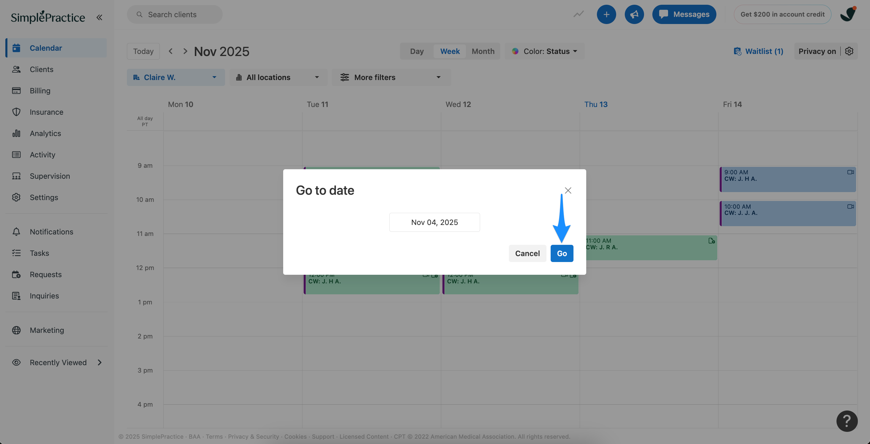870x444 pixels.
Task: Click Mon 10 column header
Action: tap(181, 104)
